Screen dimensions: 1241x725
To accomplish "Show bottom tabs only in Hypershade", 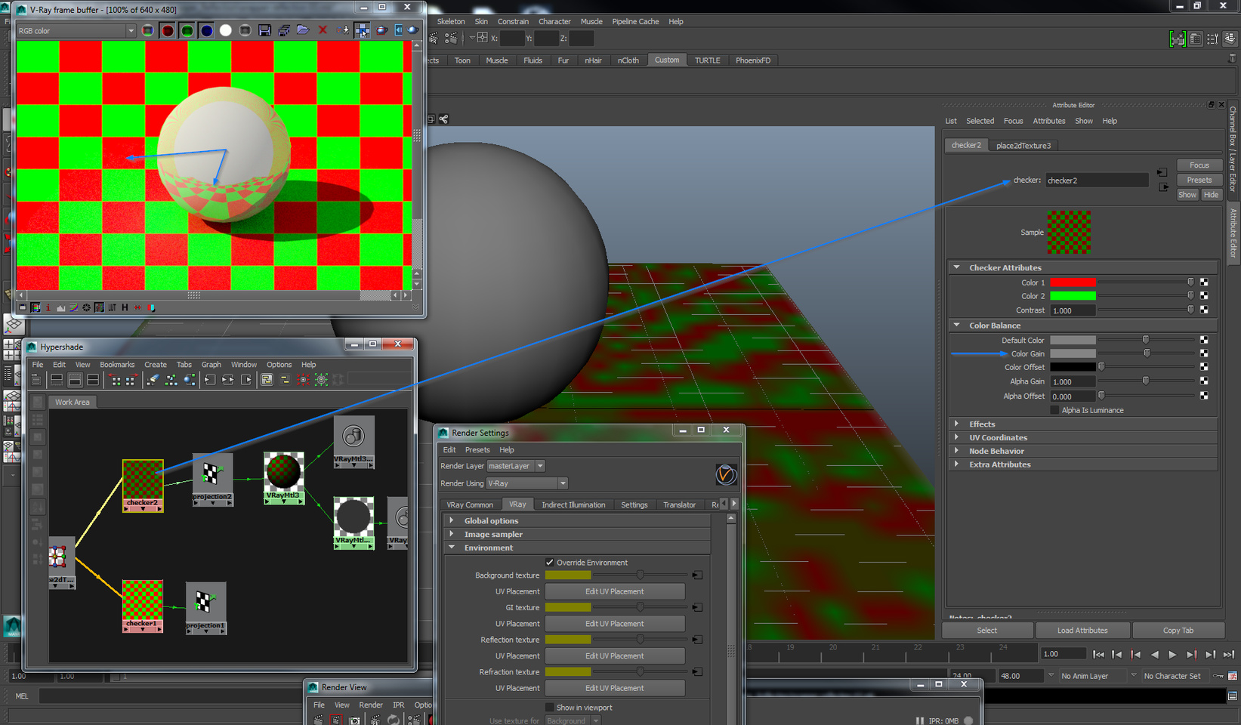I will (x=75, y=380).
